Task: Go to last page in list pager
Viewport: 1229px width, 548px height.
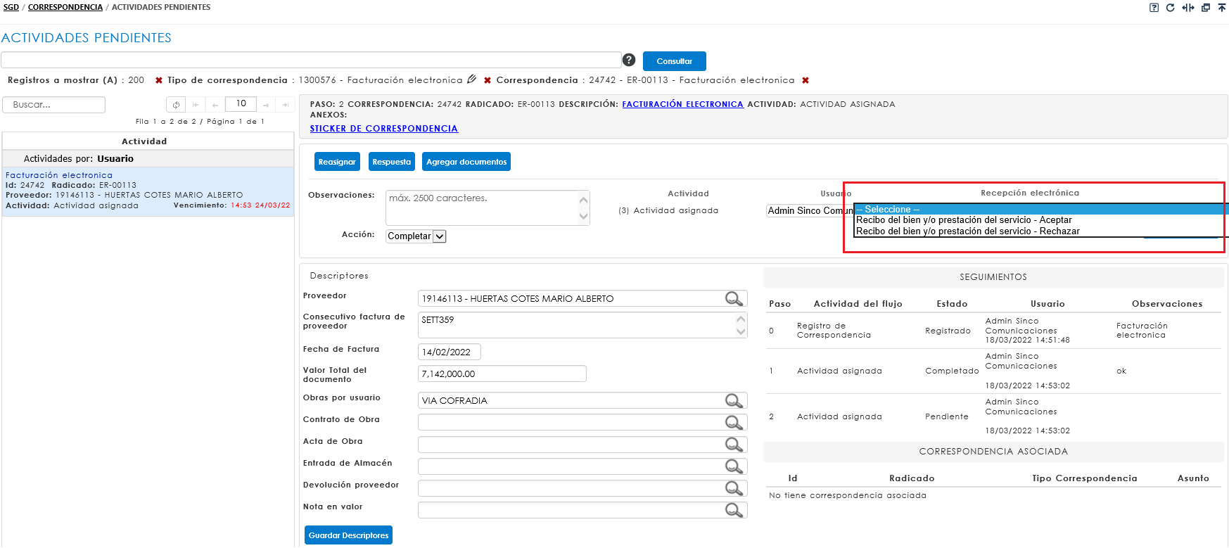Action: click(x=285, y=105)
